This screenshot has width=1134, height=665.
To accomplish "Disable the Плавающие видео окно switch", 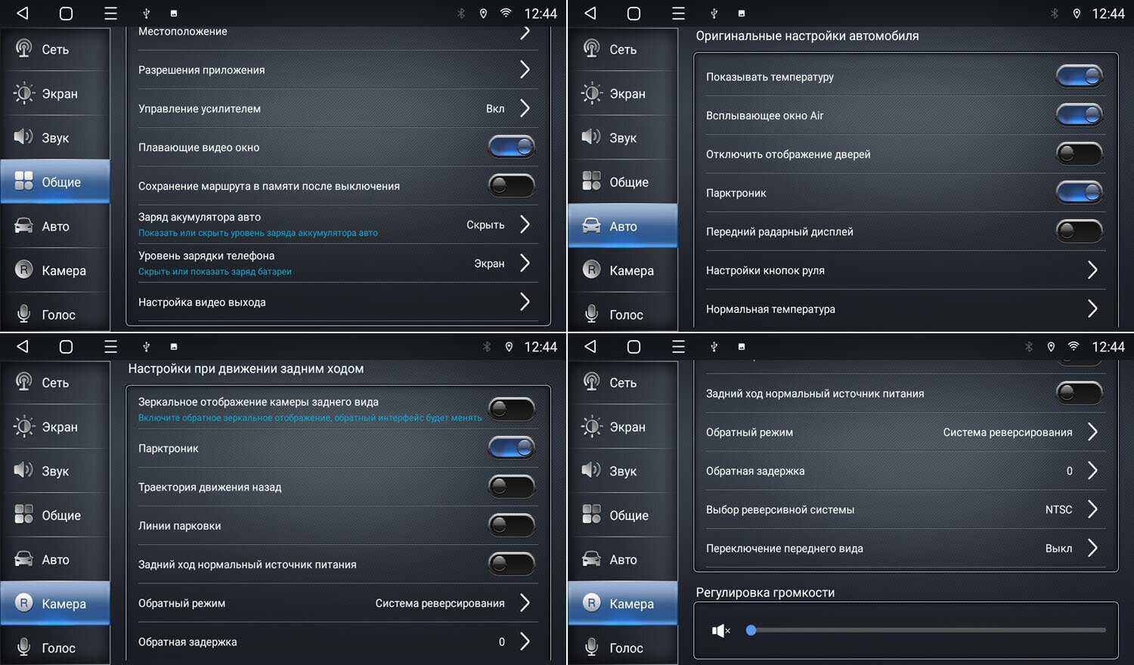I will pyautogui.click(x=511, y=147).
